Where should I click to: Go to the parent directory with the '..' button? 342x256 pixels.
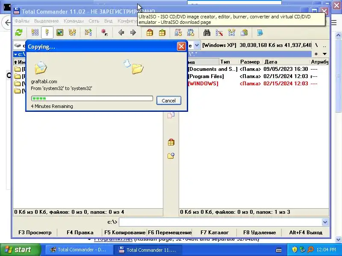tap(324, 45)
